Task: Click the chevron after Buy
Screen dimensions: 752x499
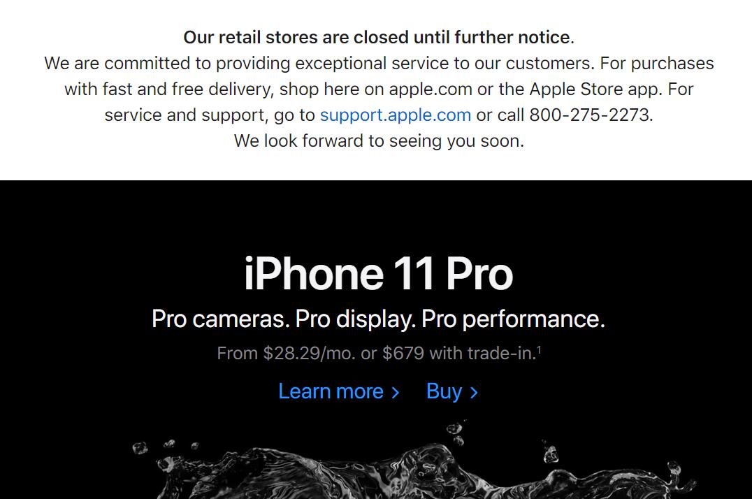Action: pyautogui.click(x=474, y=393)
